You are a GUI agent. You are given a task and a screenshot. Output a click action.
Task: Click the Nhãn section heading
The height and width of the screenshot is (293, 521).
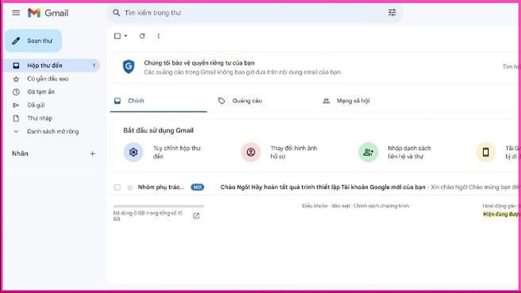20,154
